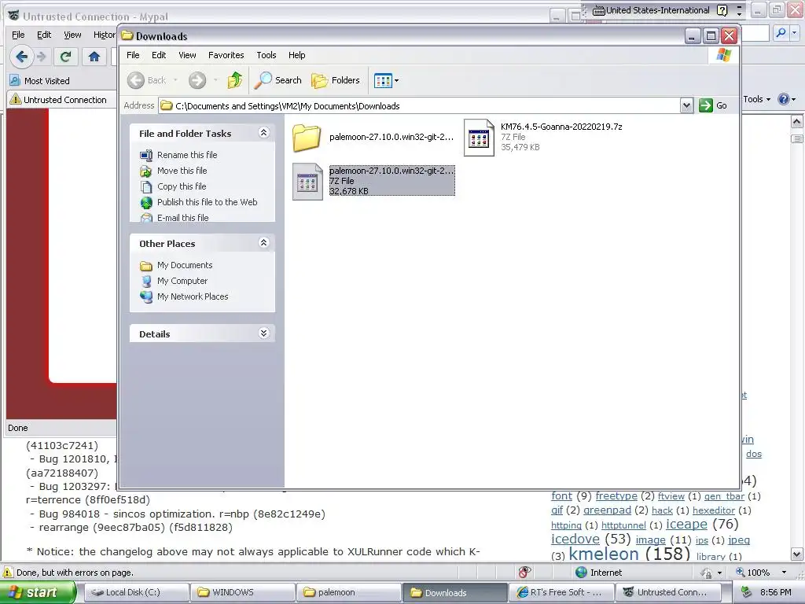Click the Publish to Web globe icon
805x604 pixels.
[x=146, y=202]
